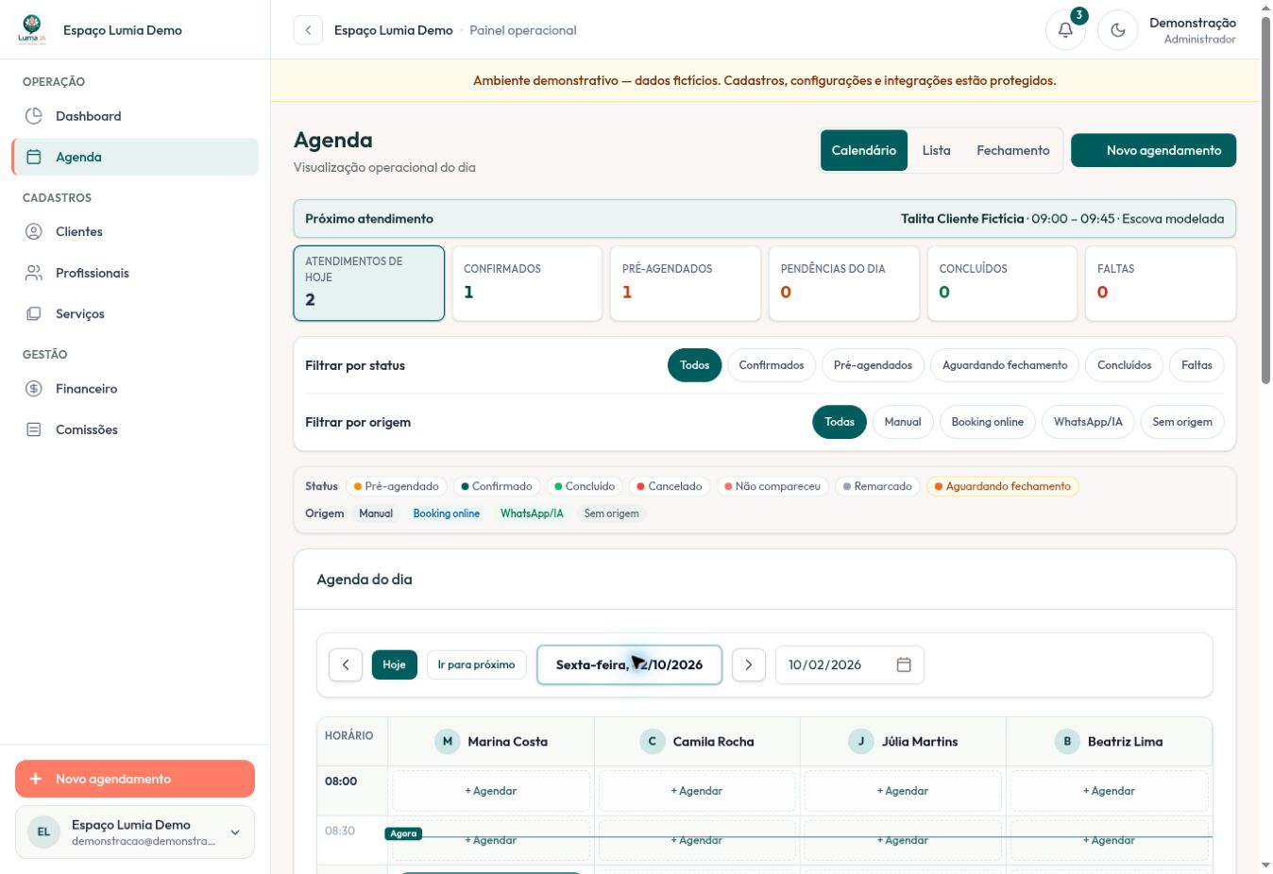Select the Atendimentos de hoje card
The width and height of the screenshot is (1273, 874).
tap(369, 283)
